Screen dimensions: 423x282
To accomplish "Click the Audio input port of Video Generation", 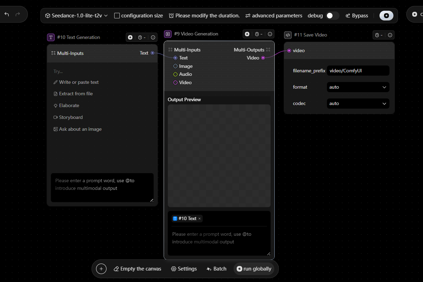I will click(175, 74).
